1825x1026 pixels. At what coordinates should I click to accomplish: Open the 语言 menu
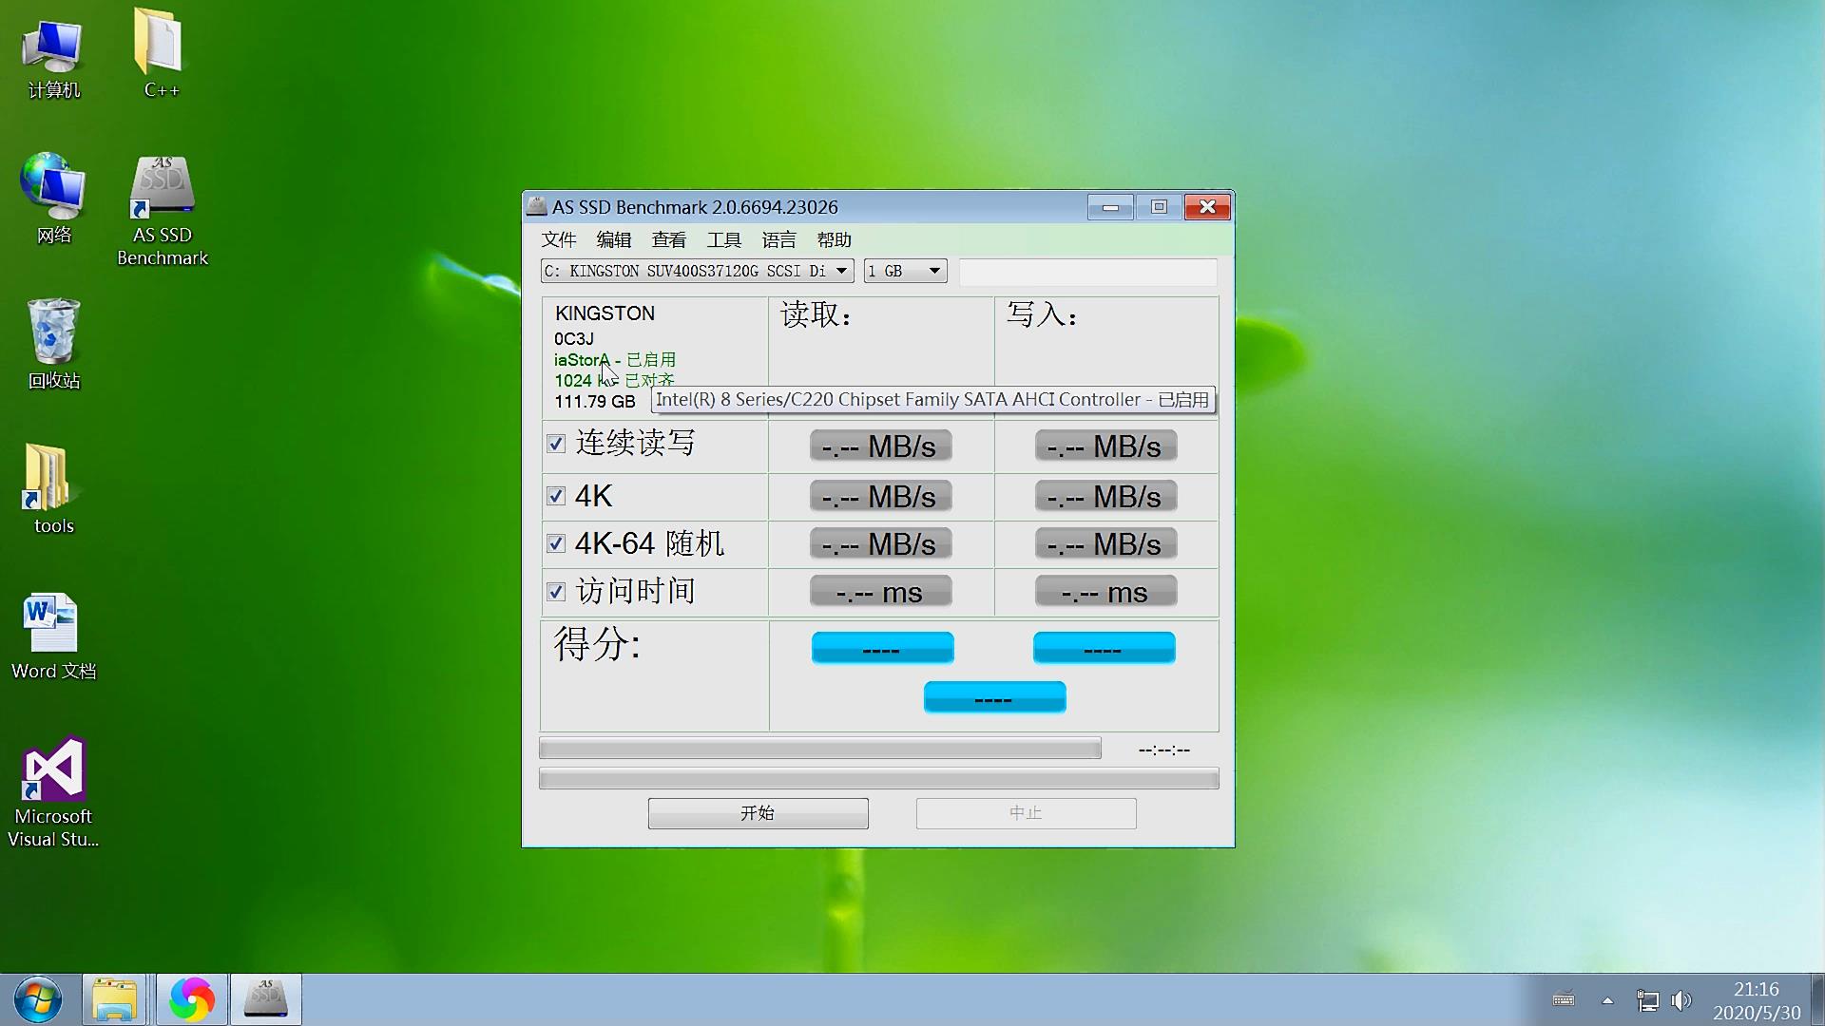click(778, 239)
